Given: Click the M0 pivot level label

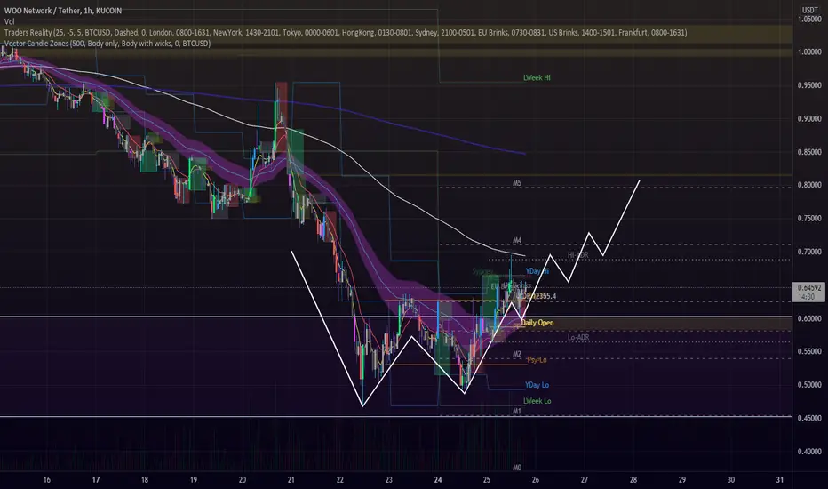Looking at the screenshot, I should (517, 468).
